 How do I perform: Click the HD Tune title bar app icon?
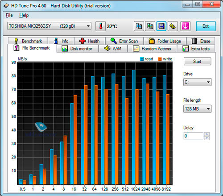pyautogui.click(x=6, y=6)
